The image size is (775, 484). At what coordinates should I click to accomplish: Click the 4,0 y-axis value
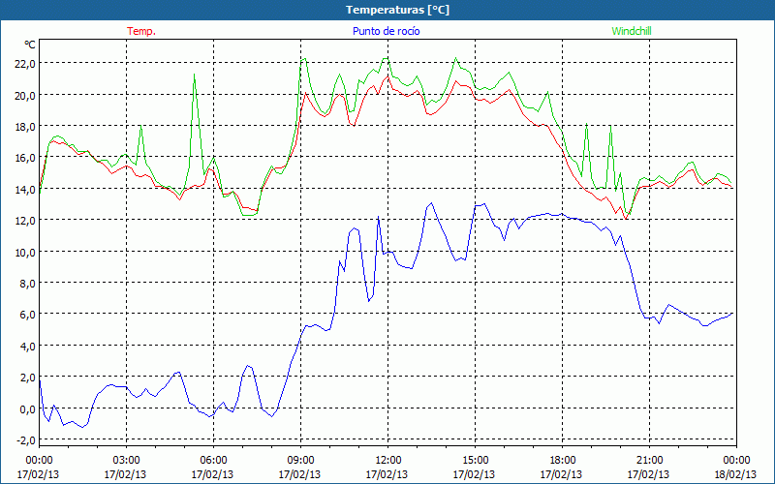[x=27, y=346]
